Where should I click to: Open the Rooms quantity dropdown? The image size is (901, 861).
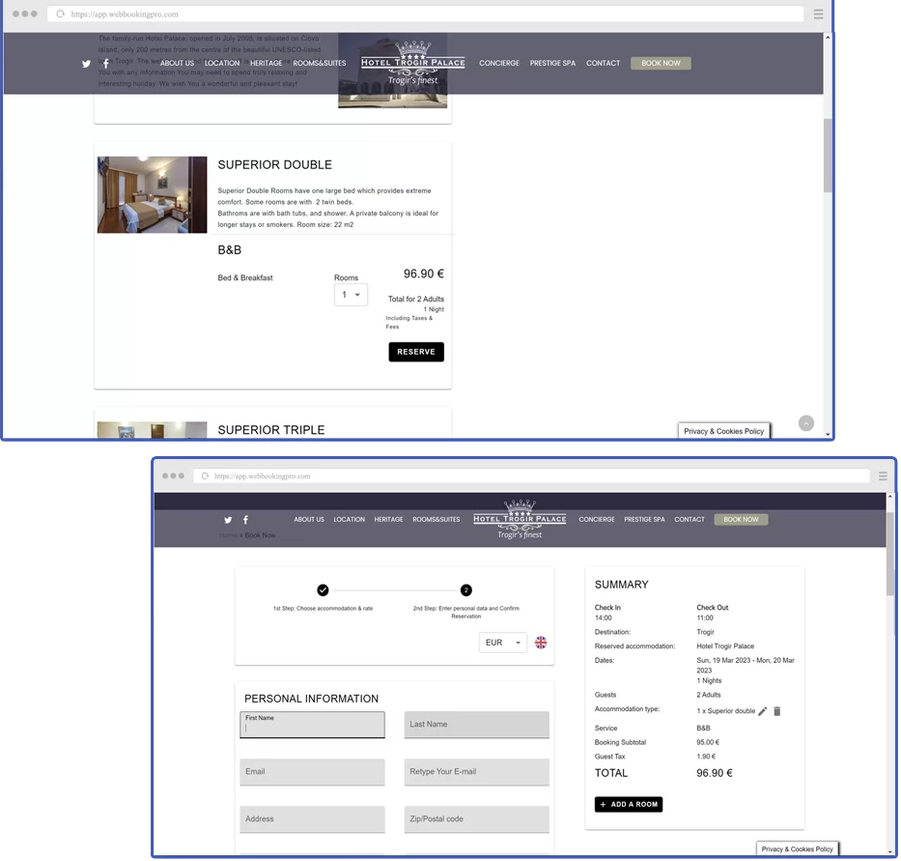click(351, 295)
